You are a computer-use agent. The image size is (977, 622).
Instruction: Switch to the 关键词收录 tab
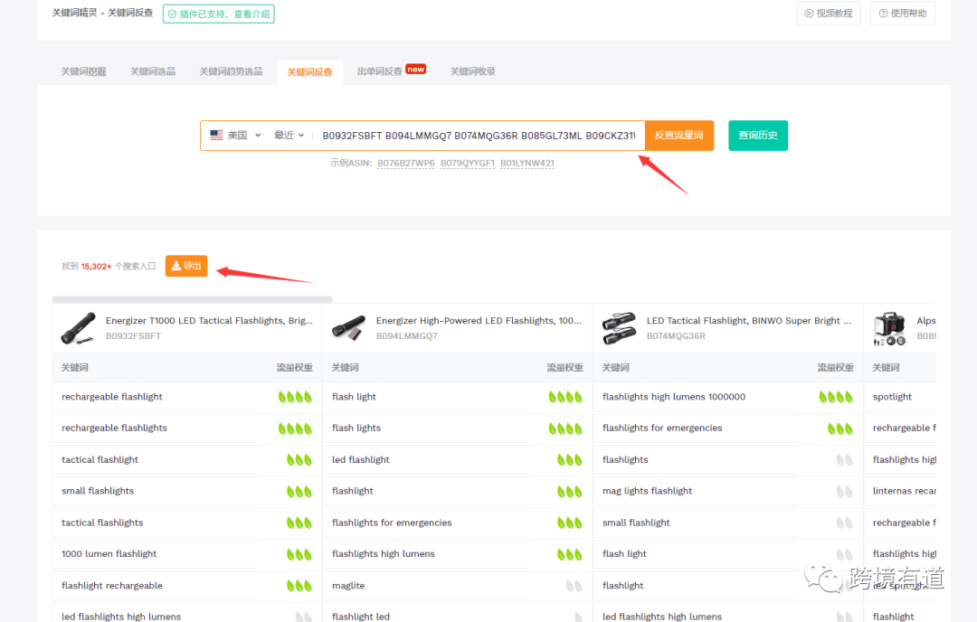[473, 71]
